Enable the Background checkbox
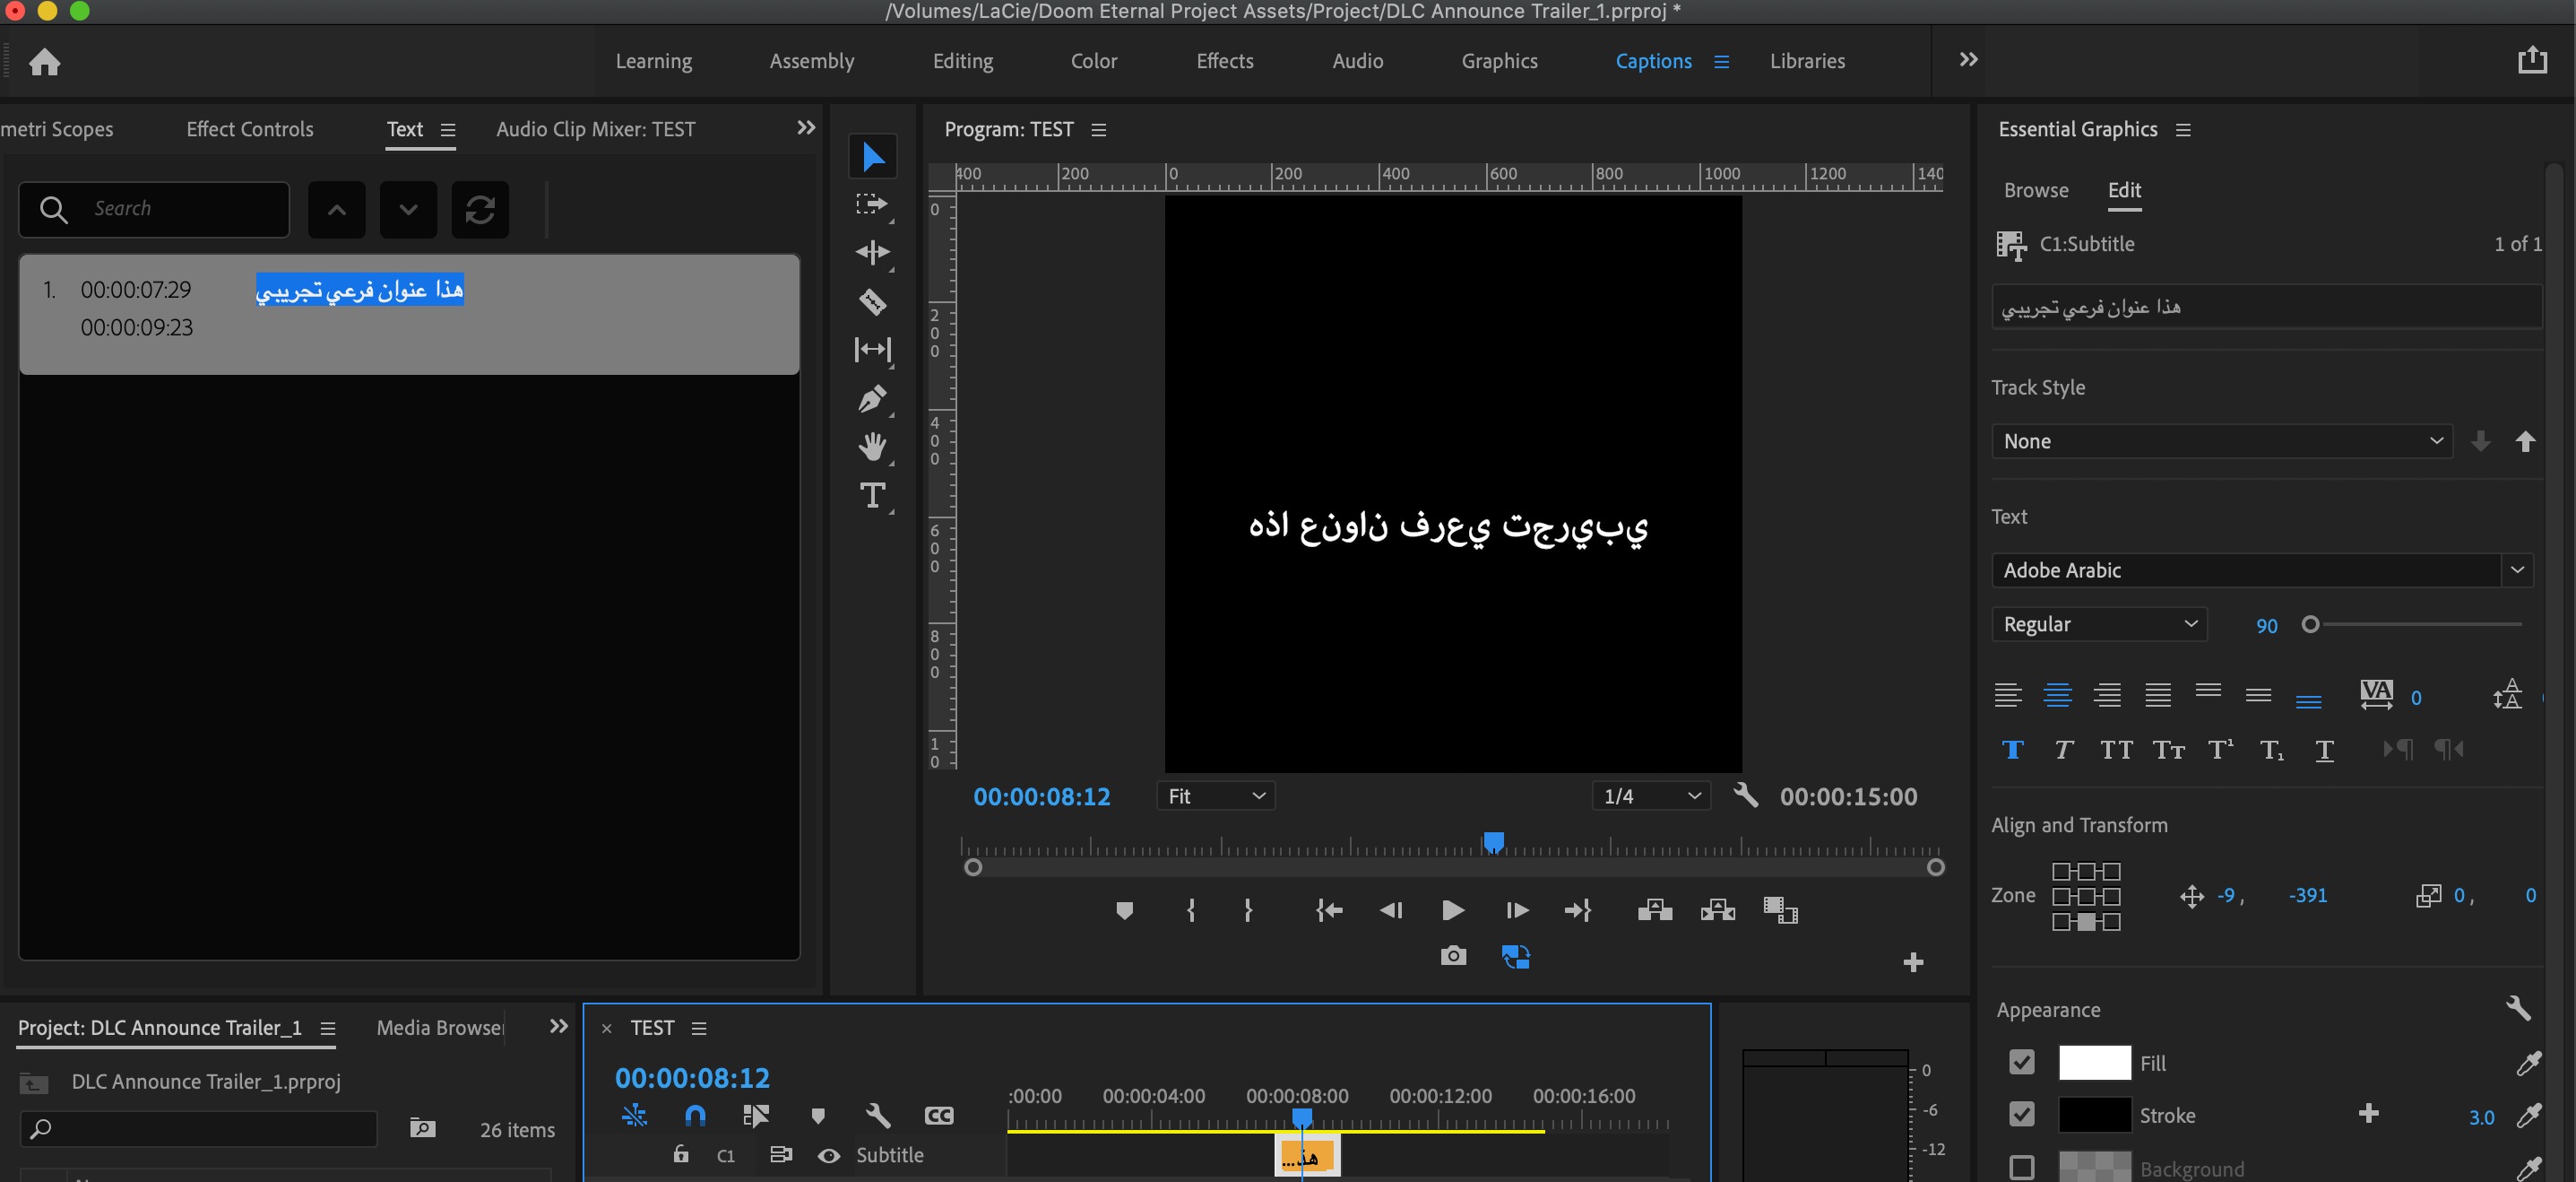The image size is (2576, 1182). click(x=2021, y=1167)
